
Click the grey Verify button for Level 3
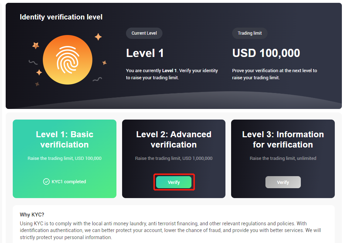coord(283,182)
